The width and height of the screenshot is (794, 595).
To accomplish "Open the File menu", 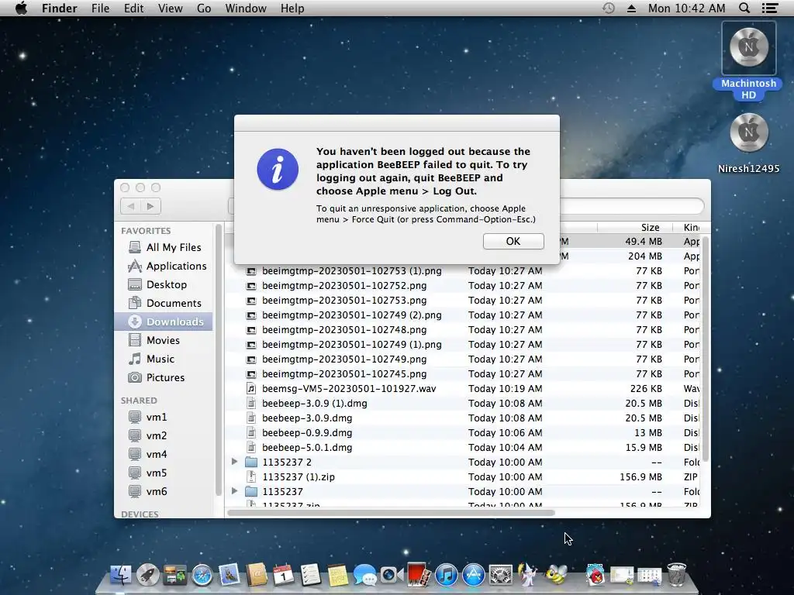I will point(100,8).
